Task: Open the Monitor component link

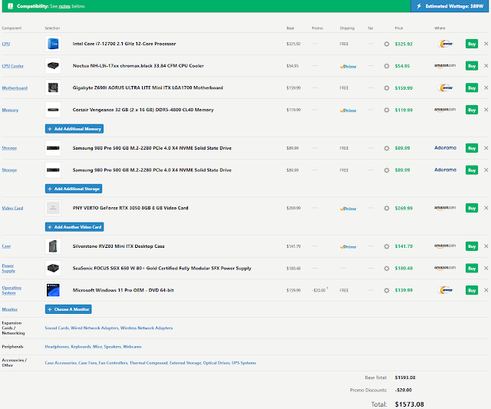Action: tap(10, 309)
